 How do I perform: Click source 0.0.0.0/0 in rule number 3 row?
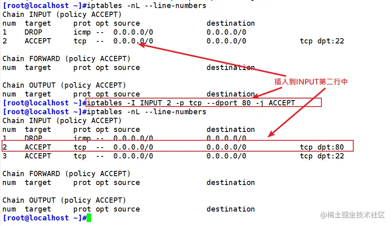(133, 156)
